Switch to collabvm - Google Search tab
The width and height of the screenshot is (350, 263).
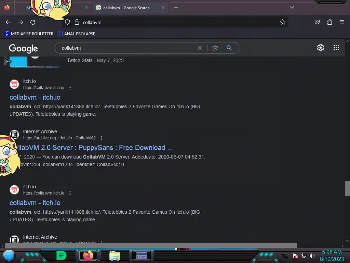[131, 8]
